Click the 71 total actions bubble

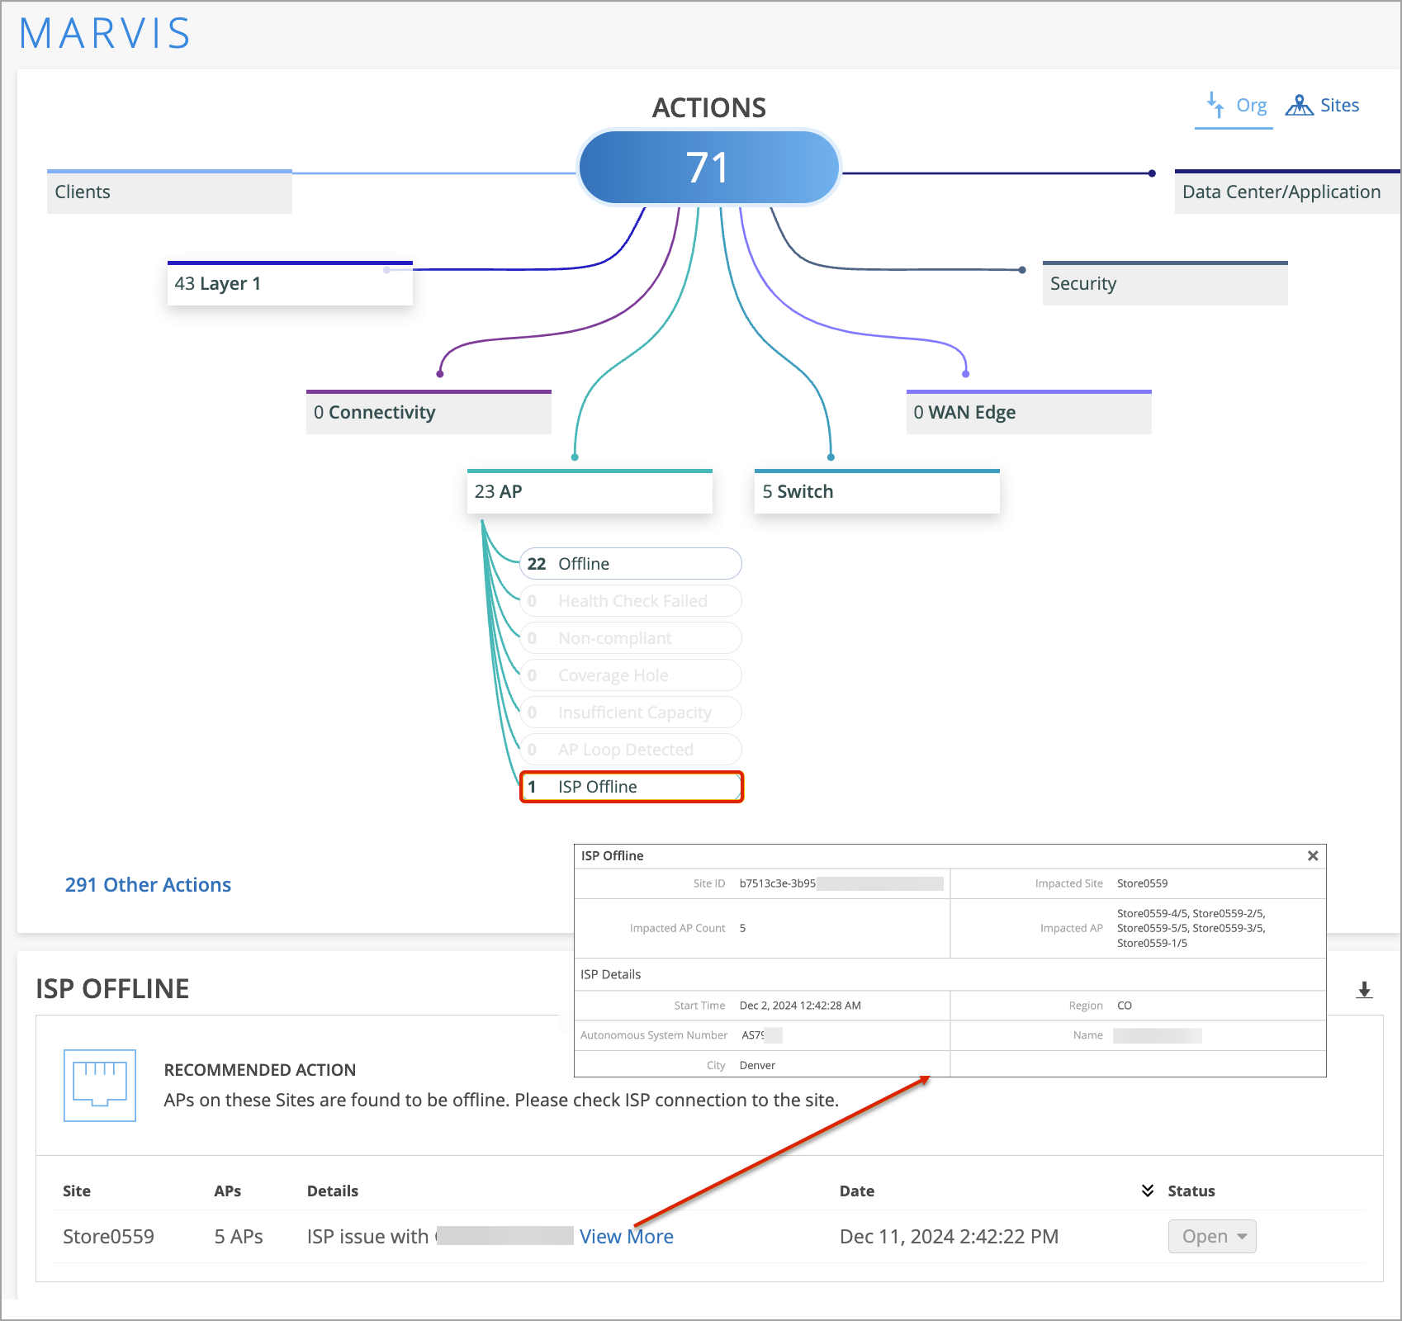coord(709,168)
